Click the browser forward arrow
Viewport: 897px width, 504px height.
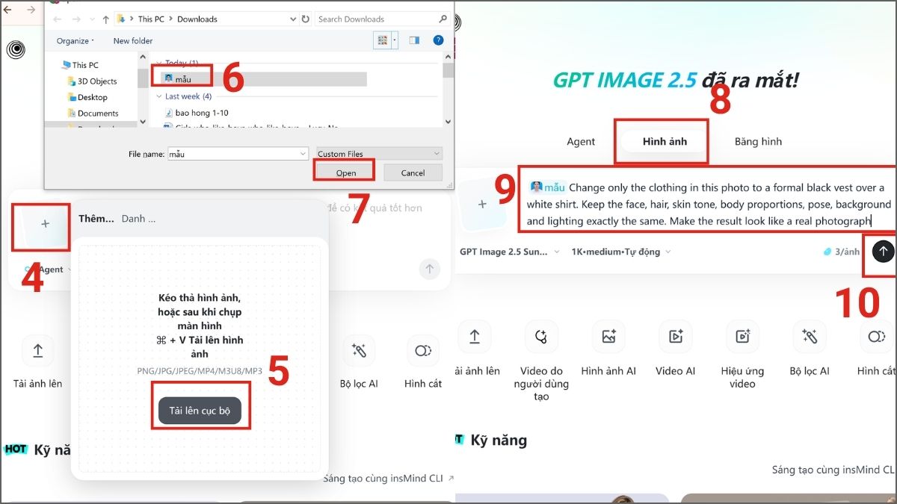(31, 10)
